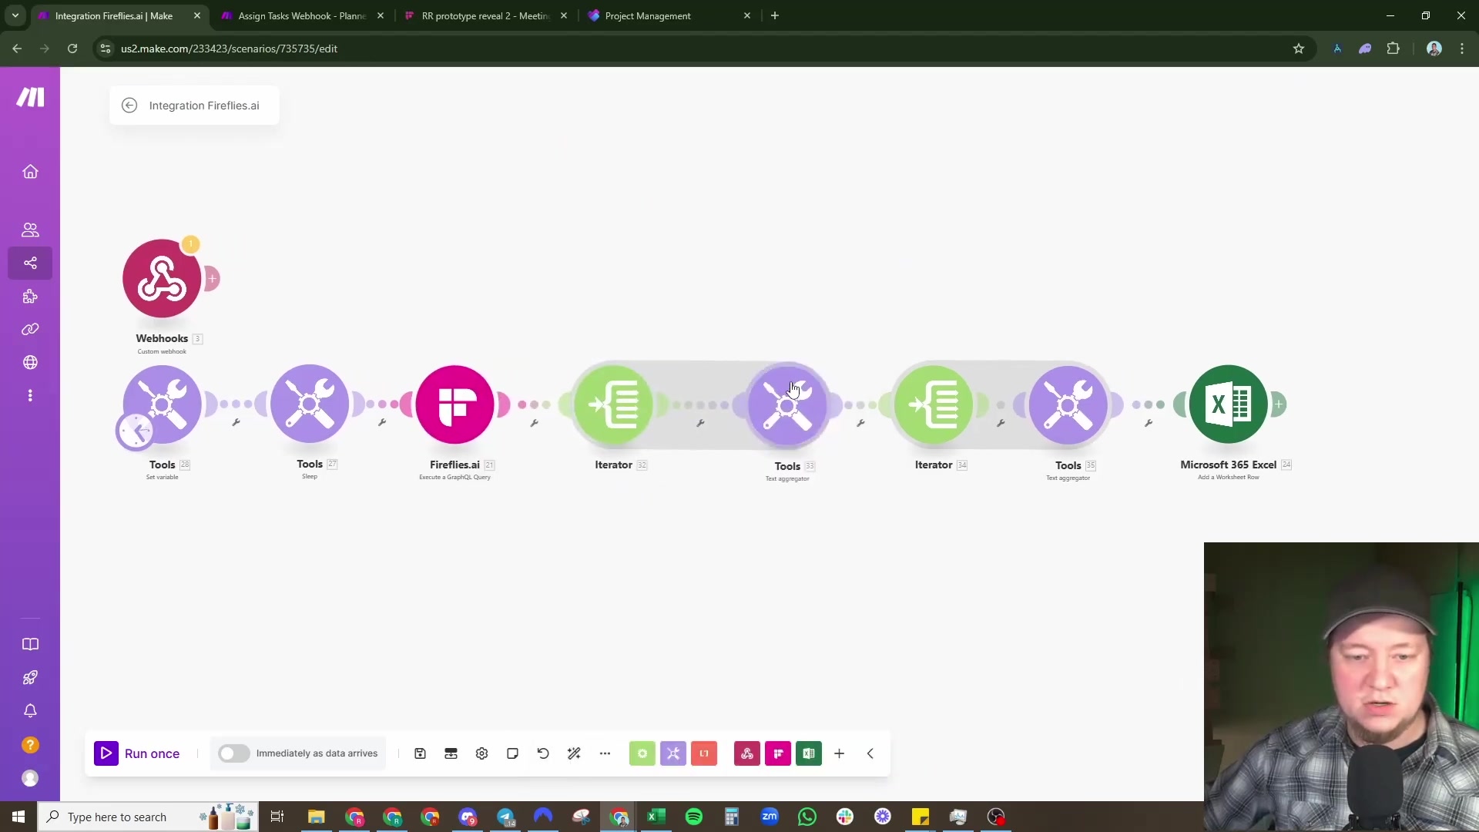Open More options dots in sidebar
Image resolution: width=1479 pixels, height=832 pixels.
click(x=30, y=395)
